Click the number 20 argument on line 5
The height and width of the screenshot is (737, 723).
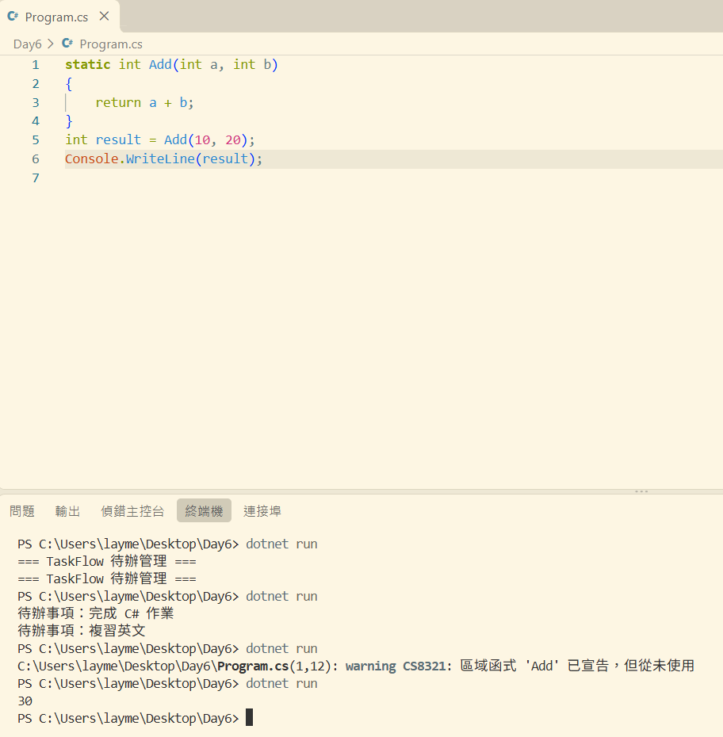tap(233, 140)
